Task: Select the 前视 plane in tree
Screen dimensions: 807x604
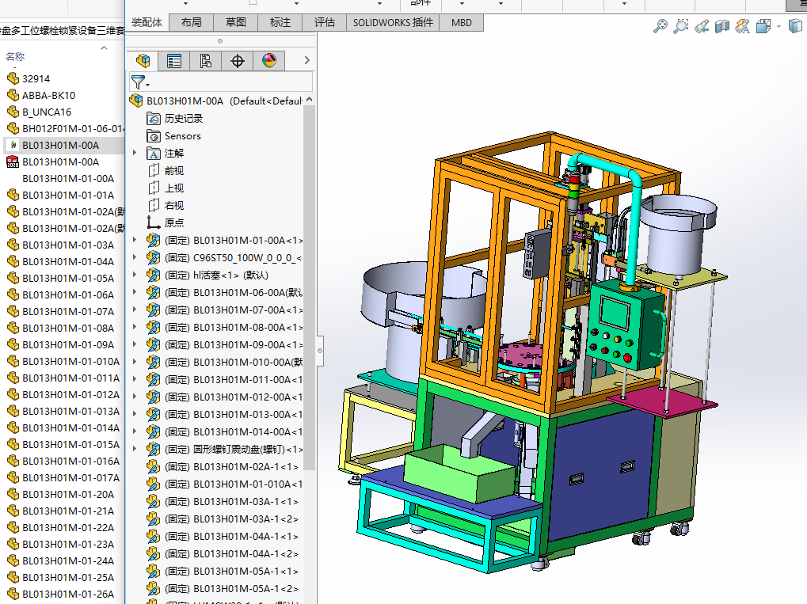Action: click(x=173, y=170)
